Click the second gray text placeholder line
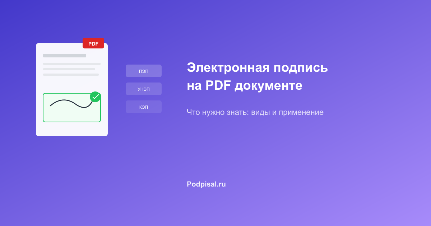The image size is (431, 226). coord(71,64)
